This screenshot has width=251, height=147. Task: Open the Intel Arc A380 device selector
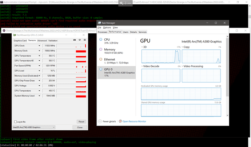34,127
